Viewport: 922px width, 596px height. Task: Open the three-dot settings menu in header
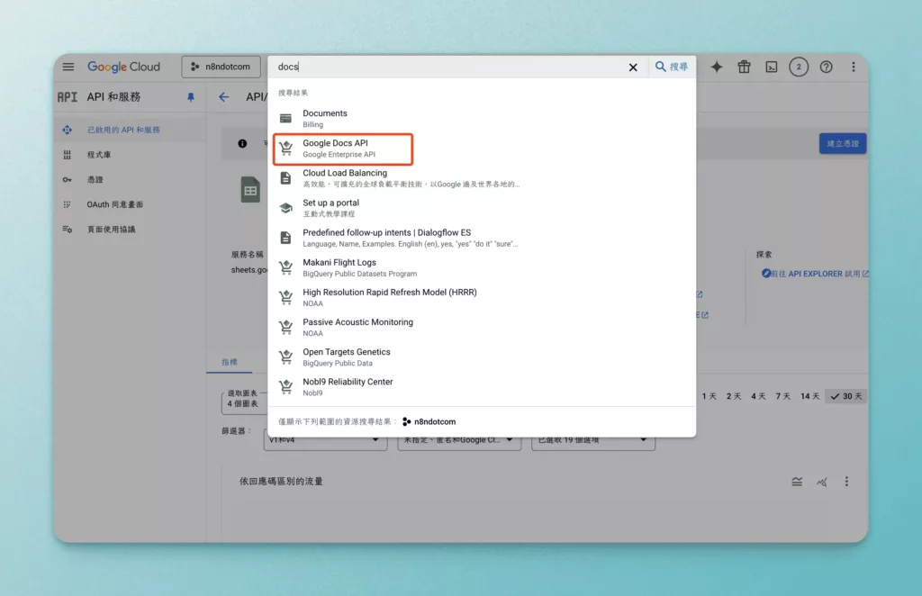pyautogui.click(x=854, y=67)
